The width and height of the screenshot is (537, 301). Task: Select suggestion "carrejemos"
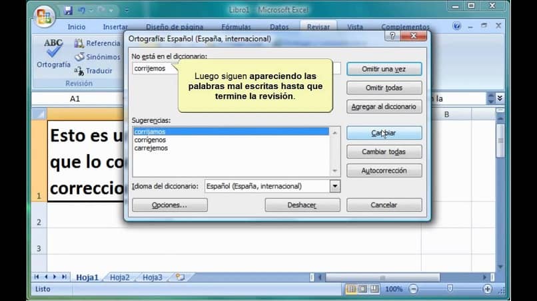(x=231, y=148)
